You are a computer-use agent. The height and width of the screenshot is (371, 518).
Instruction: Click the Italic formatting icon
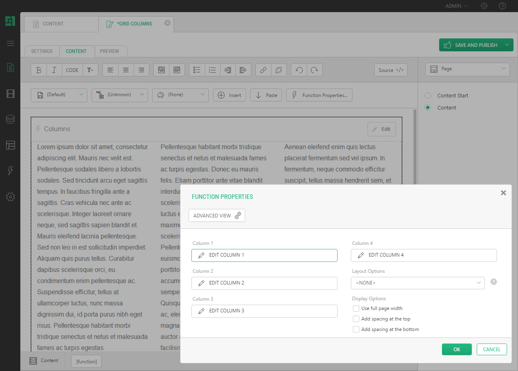click(x=54, y=70)
